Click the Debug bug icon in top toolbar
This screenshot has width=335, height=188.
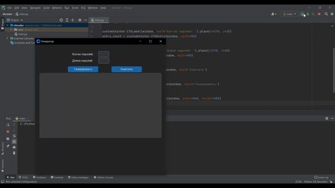point(308,14)
